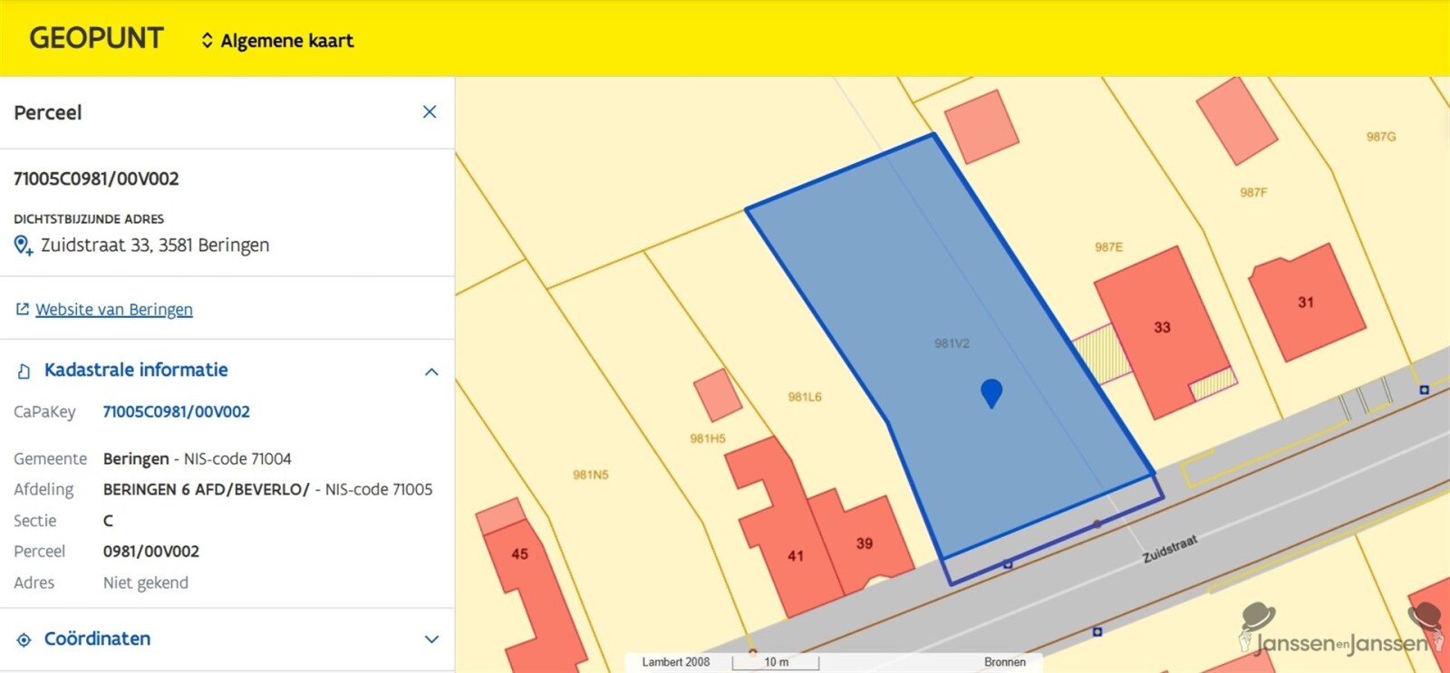Click parcel label 987G on the map

point(1381,137)
